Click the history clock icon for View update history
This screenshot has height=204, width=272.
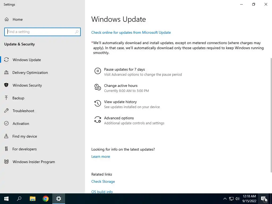[98, 103]
